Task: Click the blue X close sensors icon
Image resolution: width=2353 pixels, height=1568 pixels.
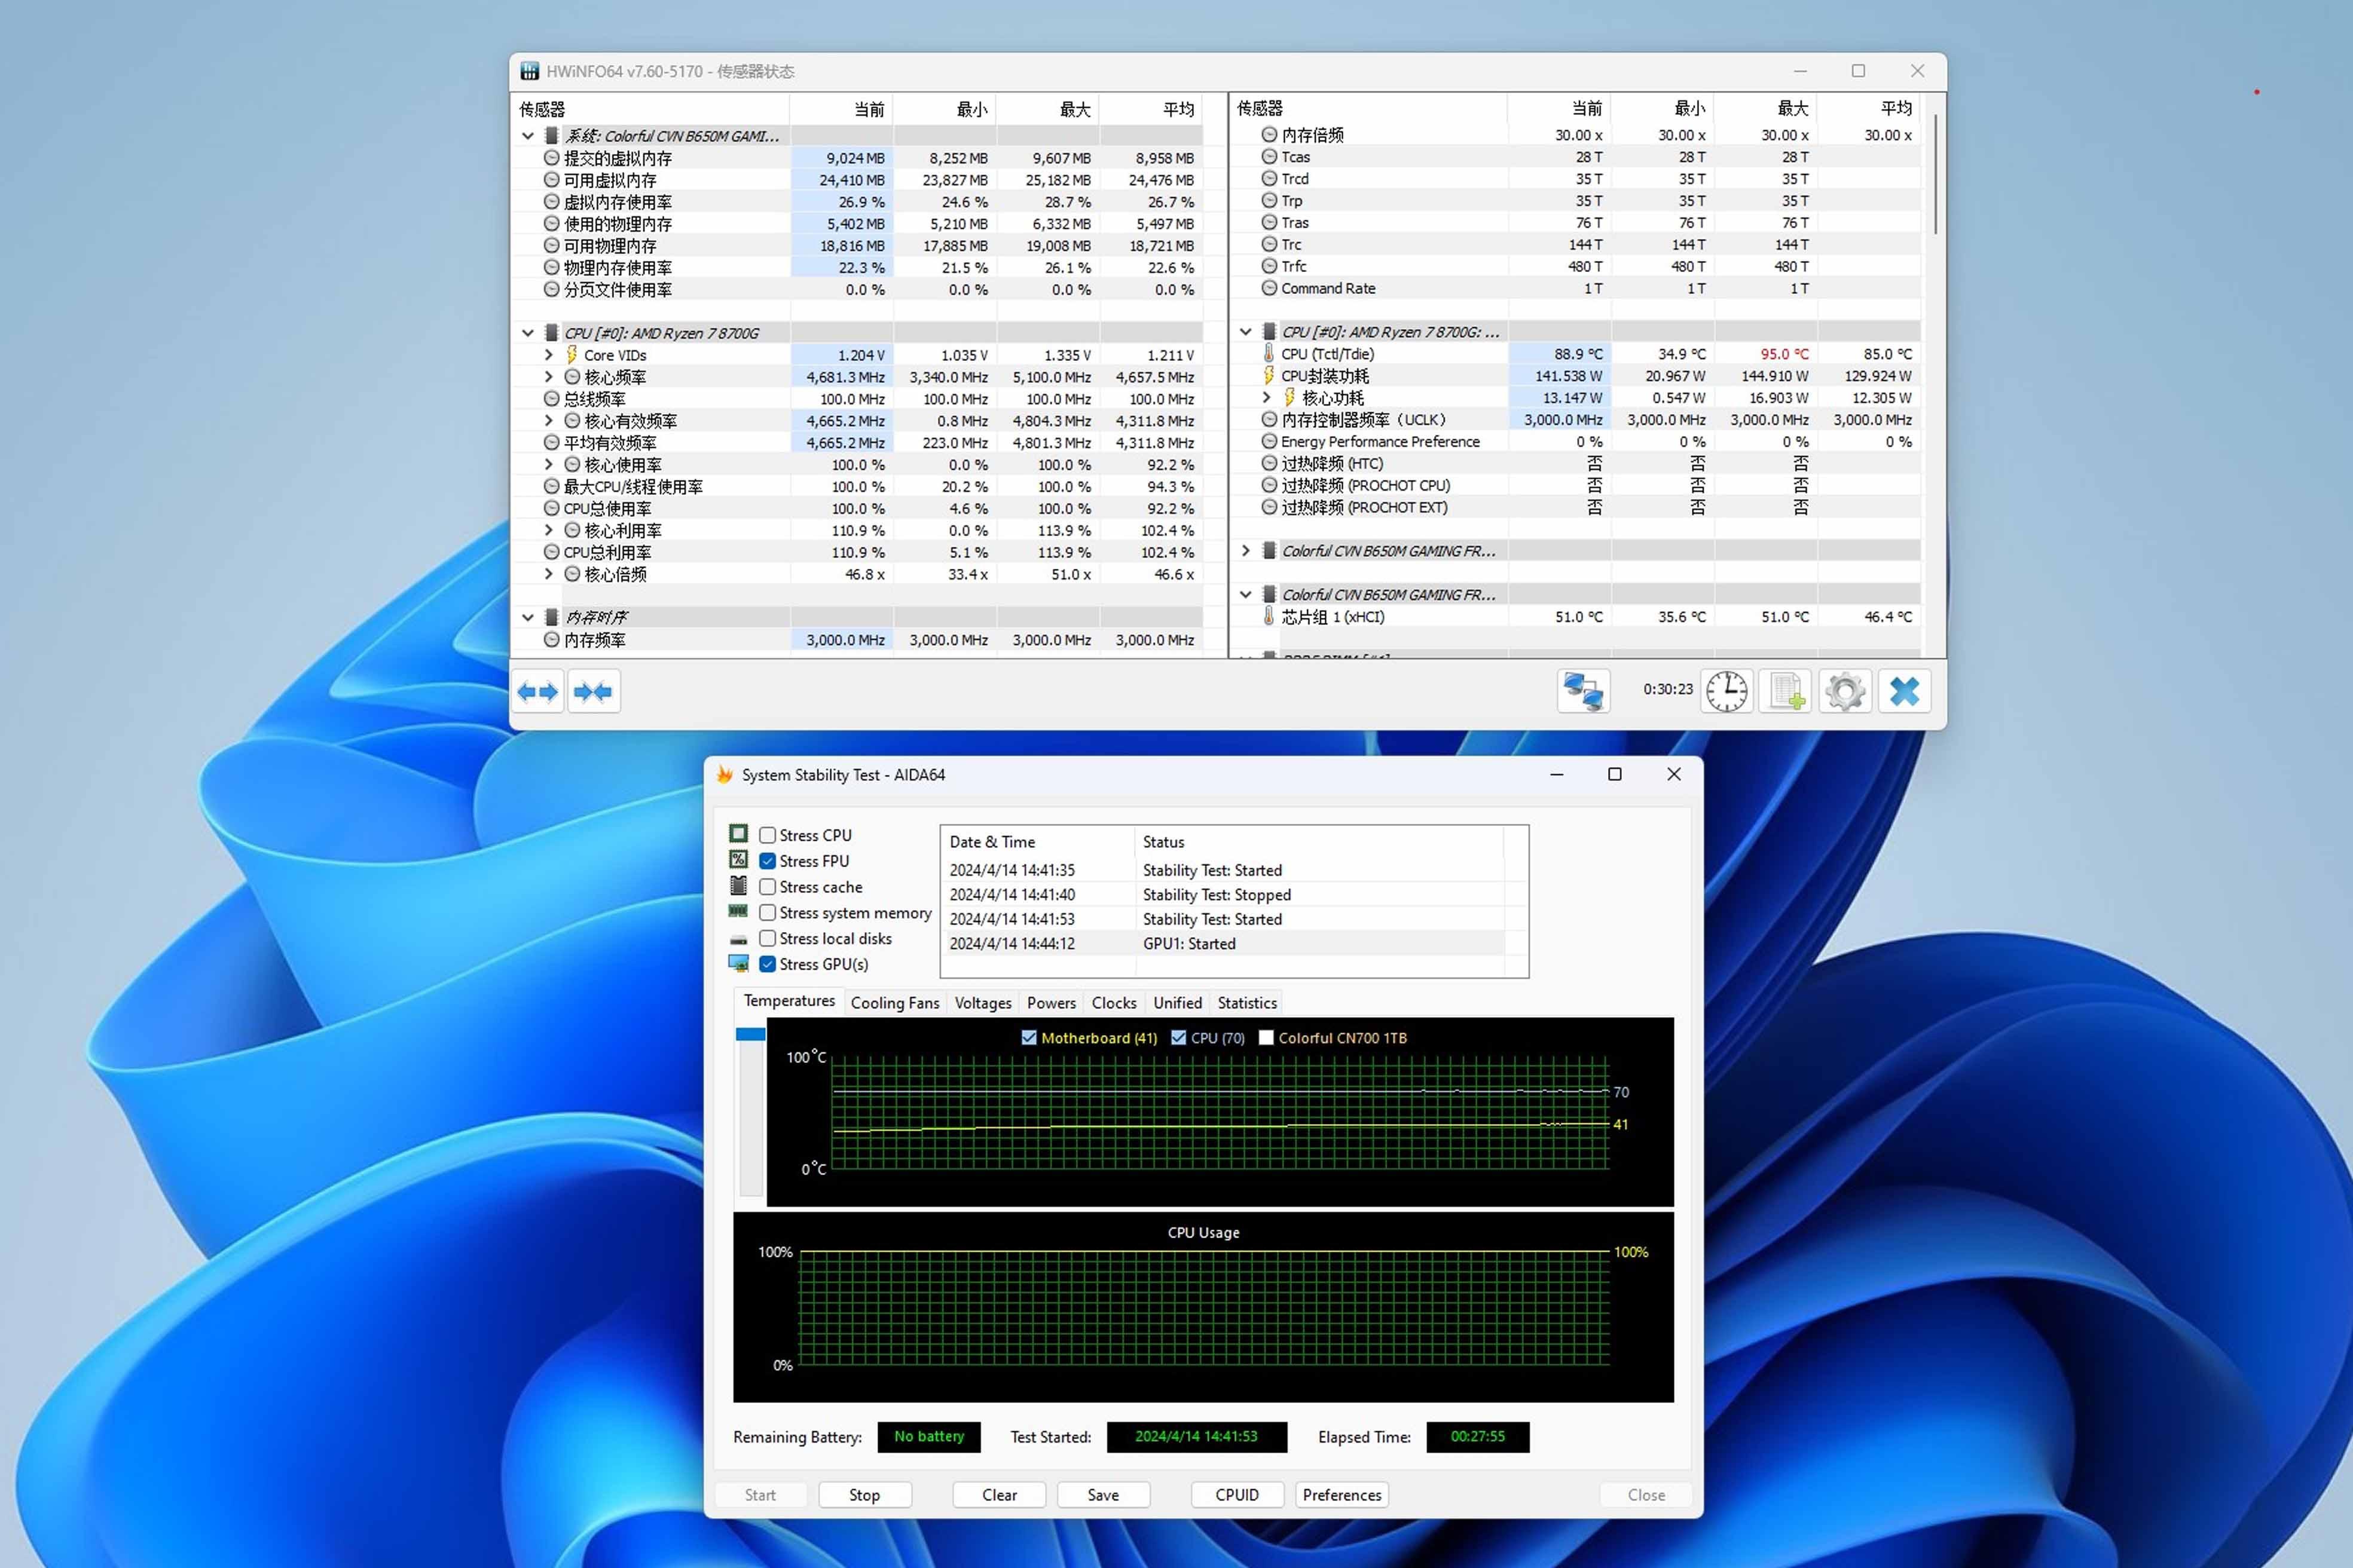Action: pos(1904,691)
